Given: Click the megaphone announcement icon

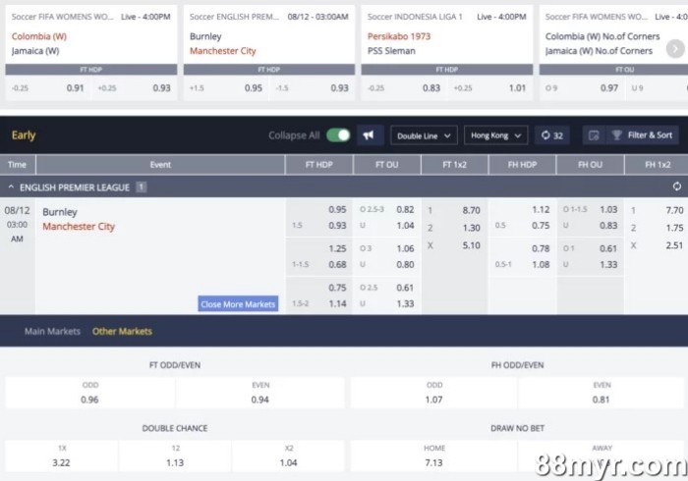Looking at the screenshot, I should (370, 135).
